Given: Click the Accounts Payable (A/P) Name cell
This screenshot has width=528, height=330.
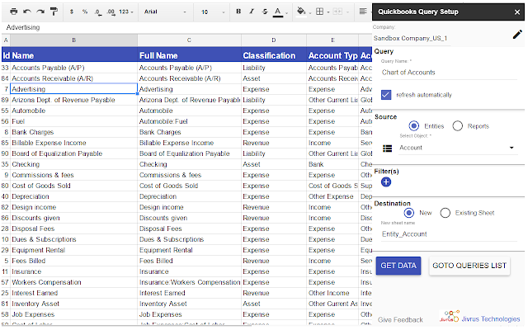Looking at the screenshot, I should (x=73, y=68).
